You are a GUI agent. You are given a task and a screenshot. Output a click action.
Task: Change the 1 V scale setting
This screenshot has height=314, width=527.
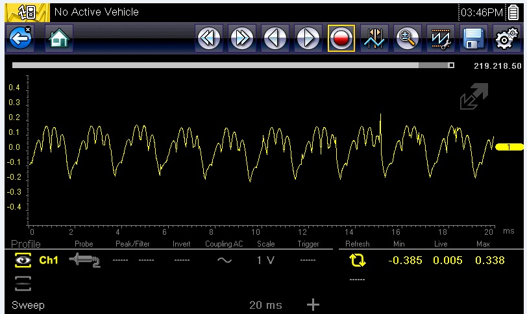click(265, 260)
